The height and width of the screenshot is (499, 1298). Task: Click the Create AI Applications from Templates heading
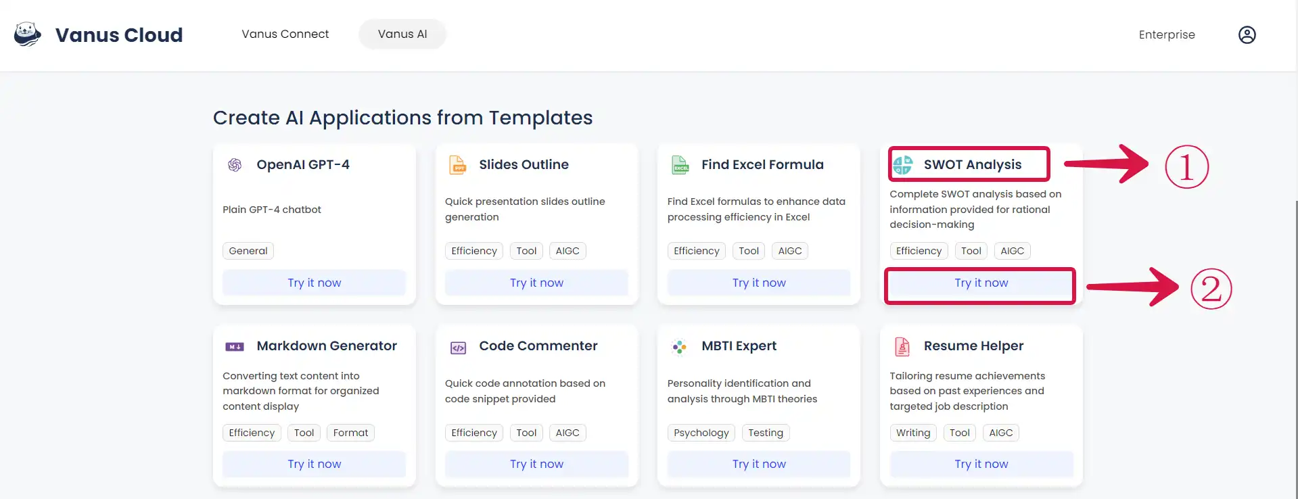[x=403, y=118]
